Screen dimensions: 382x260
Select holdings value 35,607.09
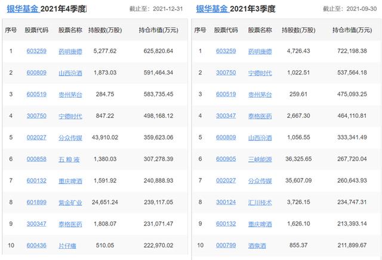pos(298,181)
